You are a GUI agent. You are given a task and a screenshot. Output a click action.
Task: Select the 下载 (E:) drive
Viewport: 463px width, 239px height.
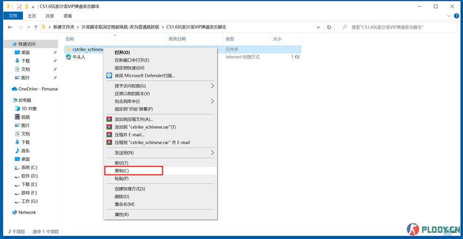(29, 184)
